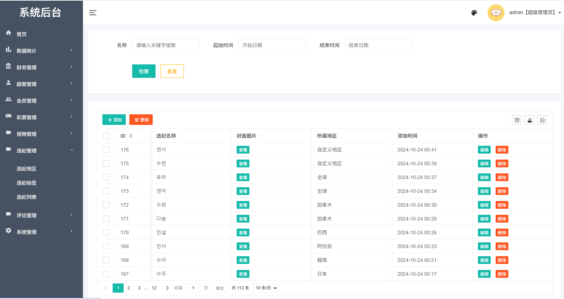The image size is (564, 299).
Task: Check the row with ID 176
Action: pos(106,150)
